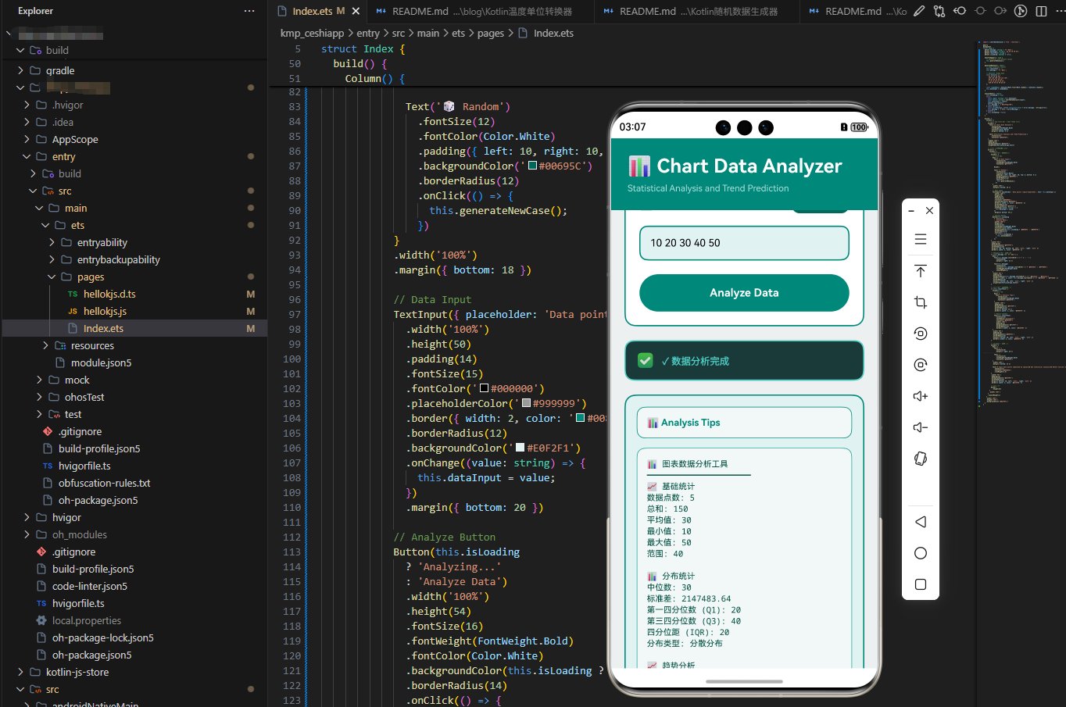Split the editor with the split icon
This screenshot has height=707, width=1066.
coord(1041,11)
